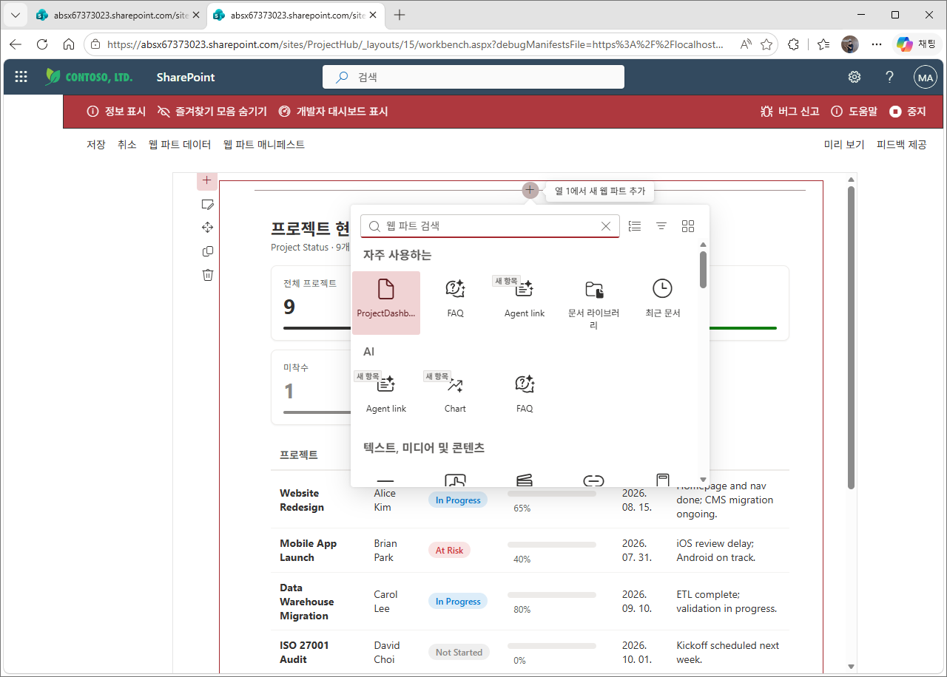The width and height of the screenshot is (947, 677).
Task: Click the Website Redesign 65% progress bar
Action: point(552,494)
